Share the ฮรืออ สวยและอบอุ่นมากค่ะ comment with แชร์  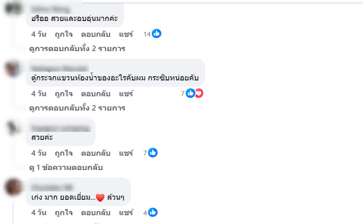coord(126,34)
